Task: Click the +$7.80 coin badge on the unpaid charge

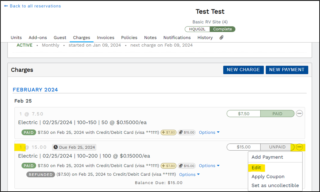Action: click(x=168, y=165)
